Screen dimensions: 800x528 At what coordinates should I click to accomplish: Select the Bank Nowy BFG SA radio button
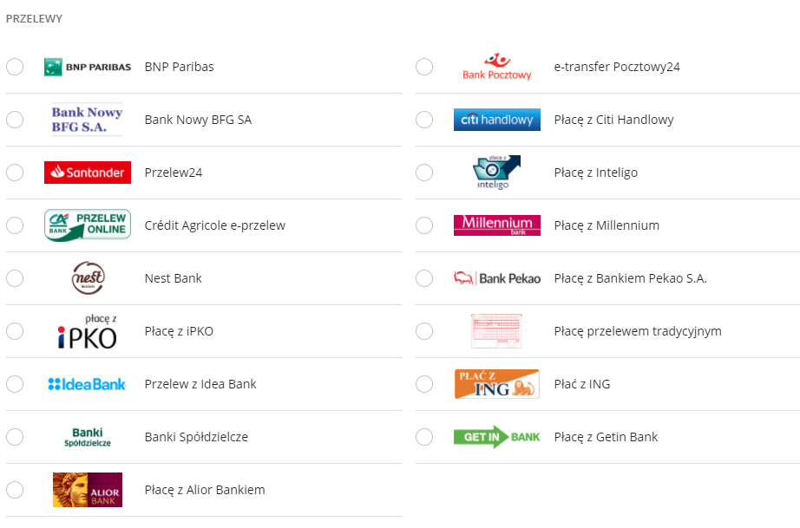coord(15,120)
